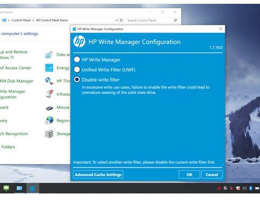260x201 pixels.
Task: Click the HP Write Manager taskbar button
Action: pyautogui.click(x=32, y=189)
